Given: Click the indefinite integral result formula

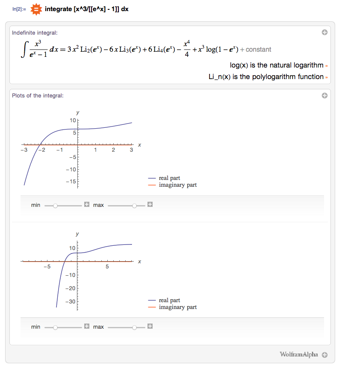Looking at the screenshot, I should coord(145,49).
